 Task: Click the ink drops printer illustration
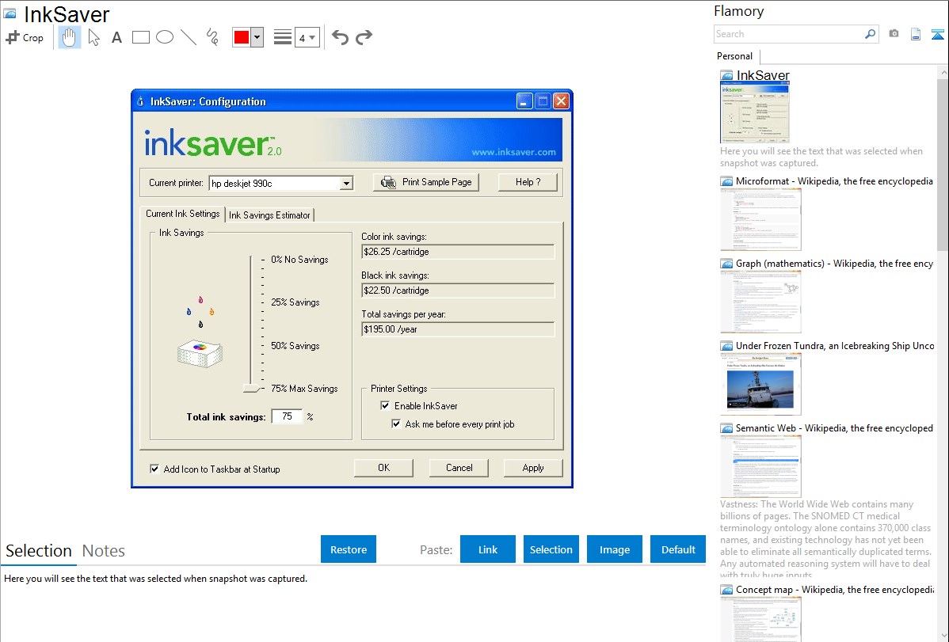[200, 332]
